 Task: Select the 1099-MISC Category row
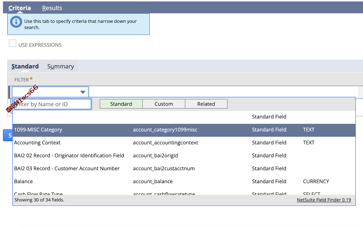point(184,130)
